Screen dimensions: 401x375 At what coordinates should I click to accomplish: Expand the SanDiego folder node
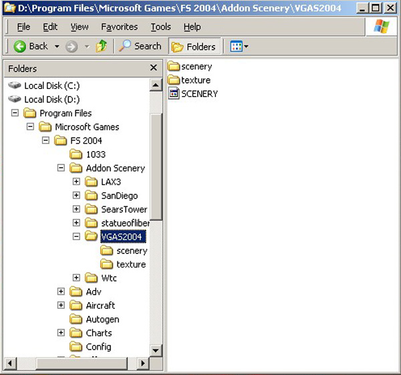pyautogui.click(x=76, y=195)
